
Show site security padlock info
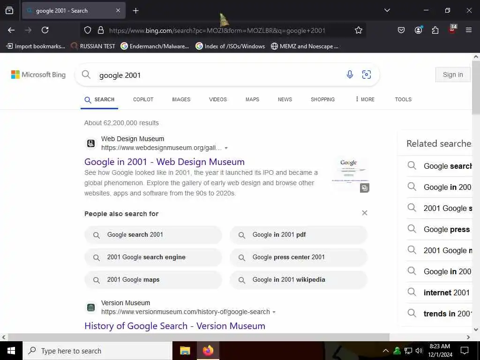tap(101, 30)
